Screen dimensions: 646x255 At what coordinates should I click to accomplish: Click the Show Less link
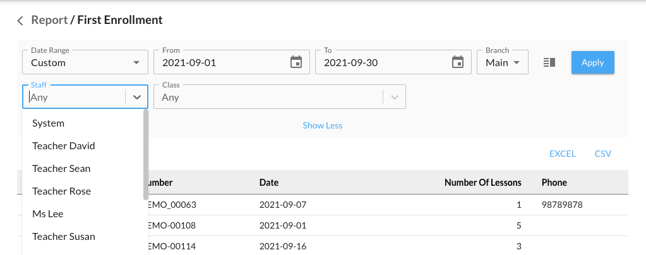tap(322, 126)
